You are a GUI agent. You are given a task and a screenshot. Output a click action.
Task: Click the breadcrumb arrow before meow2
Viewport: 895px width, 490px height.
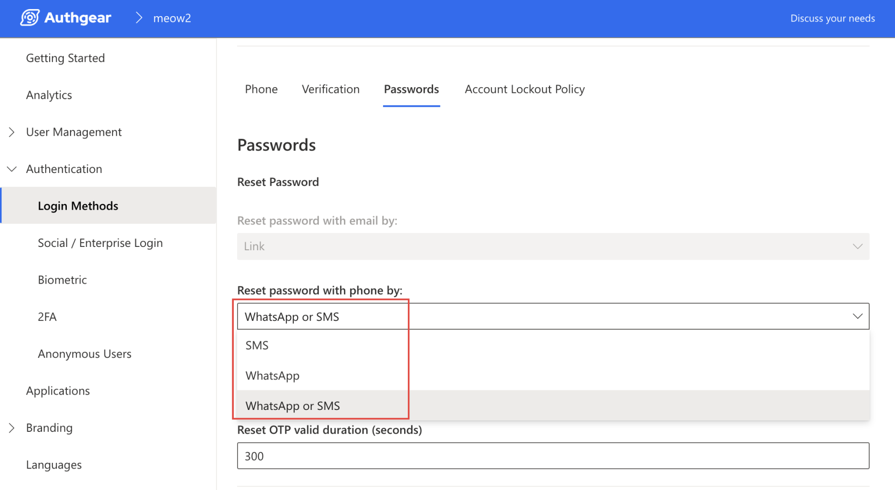pyautogui.click(x=139, y=18)
